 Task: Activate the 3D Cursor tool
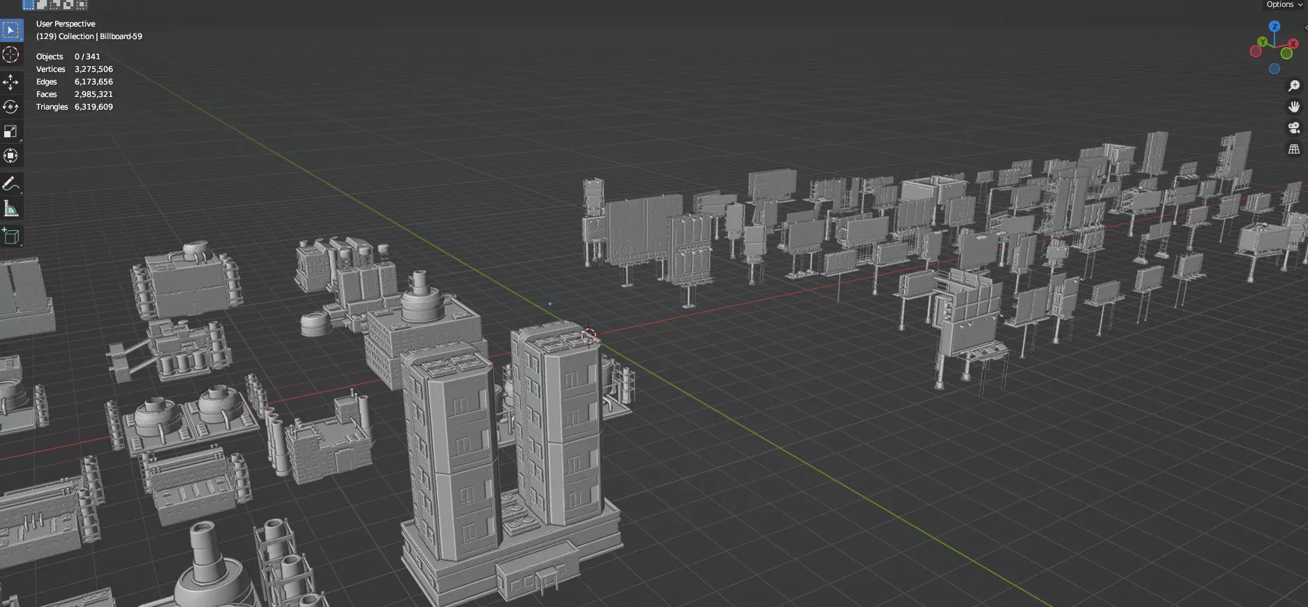(11, 54)
